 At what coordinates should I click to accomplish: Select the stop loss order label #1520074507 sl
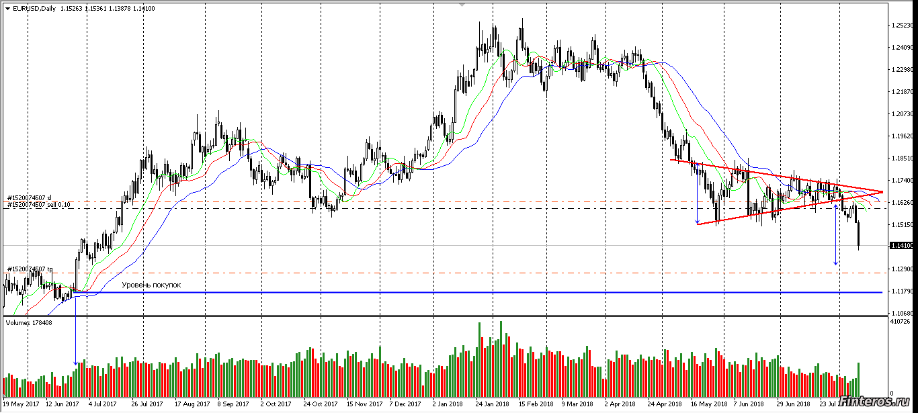point(29,197)
